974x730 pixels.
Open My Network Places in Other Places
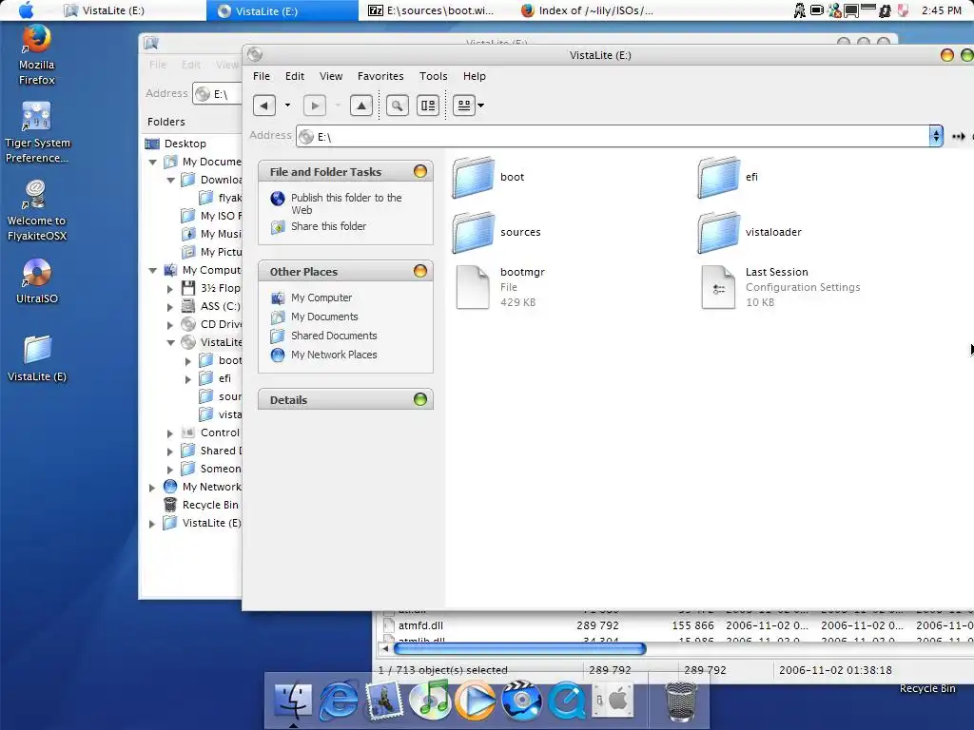[x=334, y=355]
